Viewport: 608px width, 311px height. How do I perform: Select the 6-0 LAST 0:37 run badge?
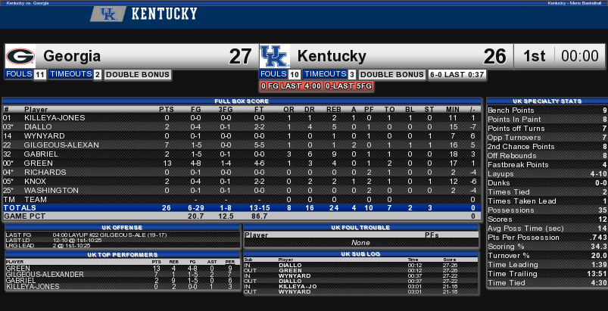(x=457, y=75)
